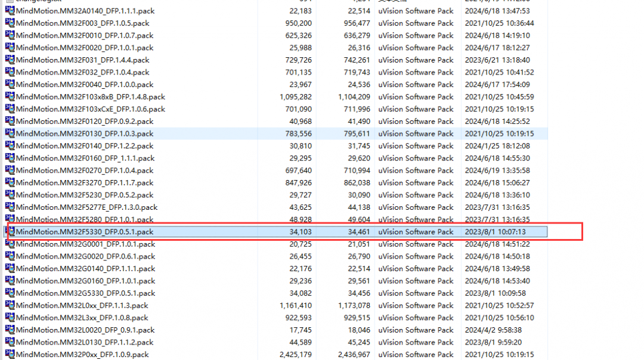
Task: Click the pack icon beside MindMotion.MM32G5330_DFP.0.5.1.pack
Action: (10, 293)
